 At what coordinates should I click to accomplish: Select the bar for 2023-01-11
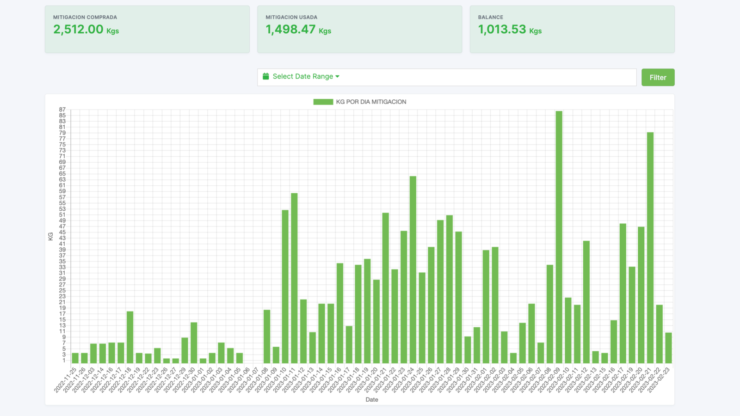(x=294, y=278)
